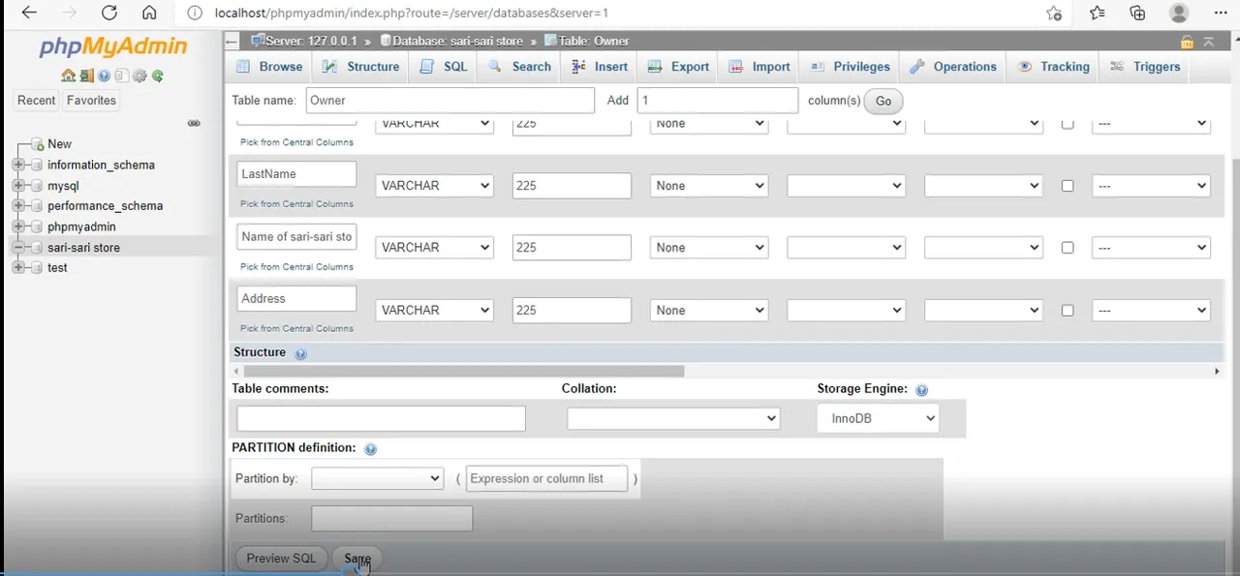
Task: Open the Triggers tab
Action: tap(1145, 67)
